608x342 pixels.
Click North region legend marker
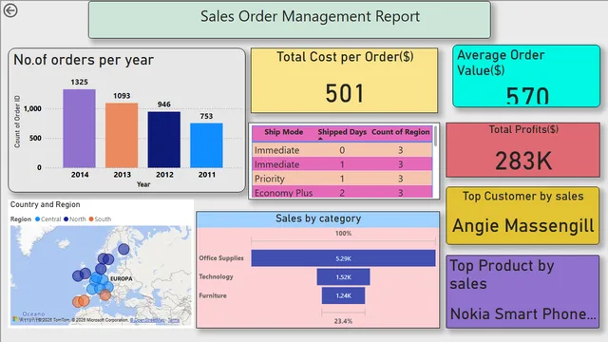point(66,219)
